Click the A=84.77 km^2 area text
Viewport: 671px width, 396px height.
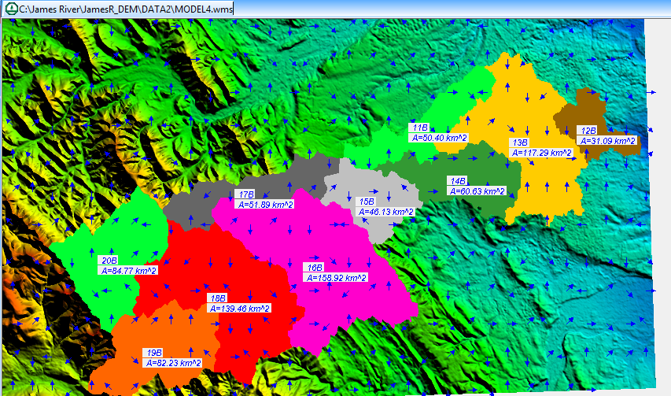click(128, 270)
